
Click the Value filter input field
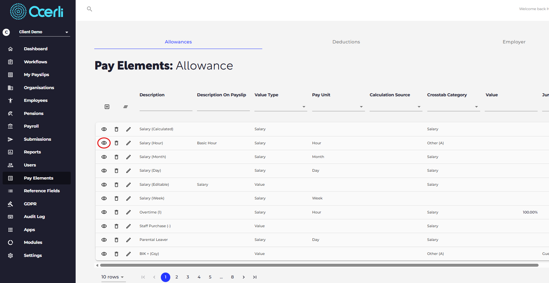511,107
